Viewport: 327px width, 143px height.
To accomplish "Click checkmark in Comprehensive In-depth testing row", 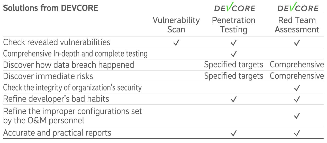I will pos(234,54).
